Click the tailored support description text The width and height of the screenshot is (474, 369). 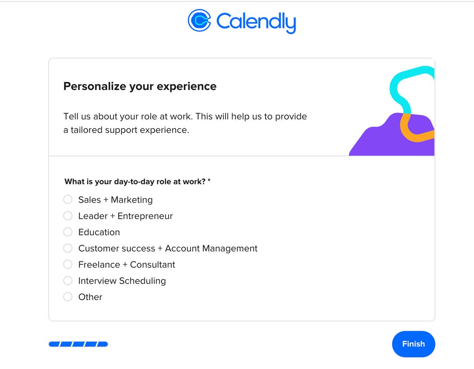185,123
